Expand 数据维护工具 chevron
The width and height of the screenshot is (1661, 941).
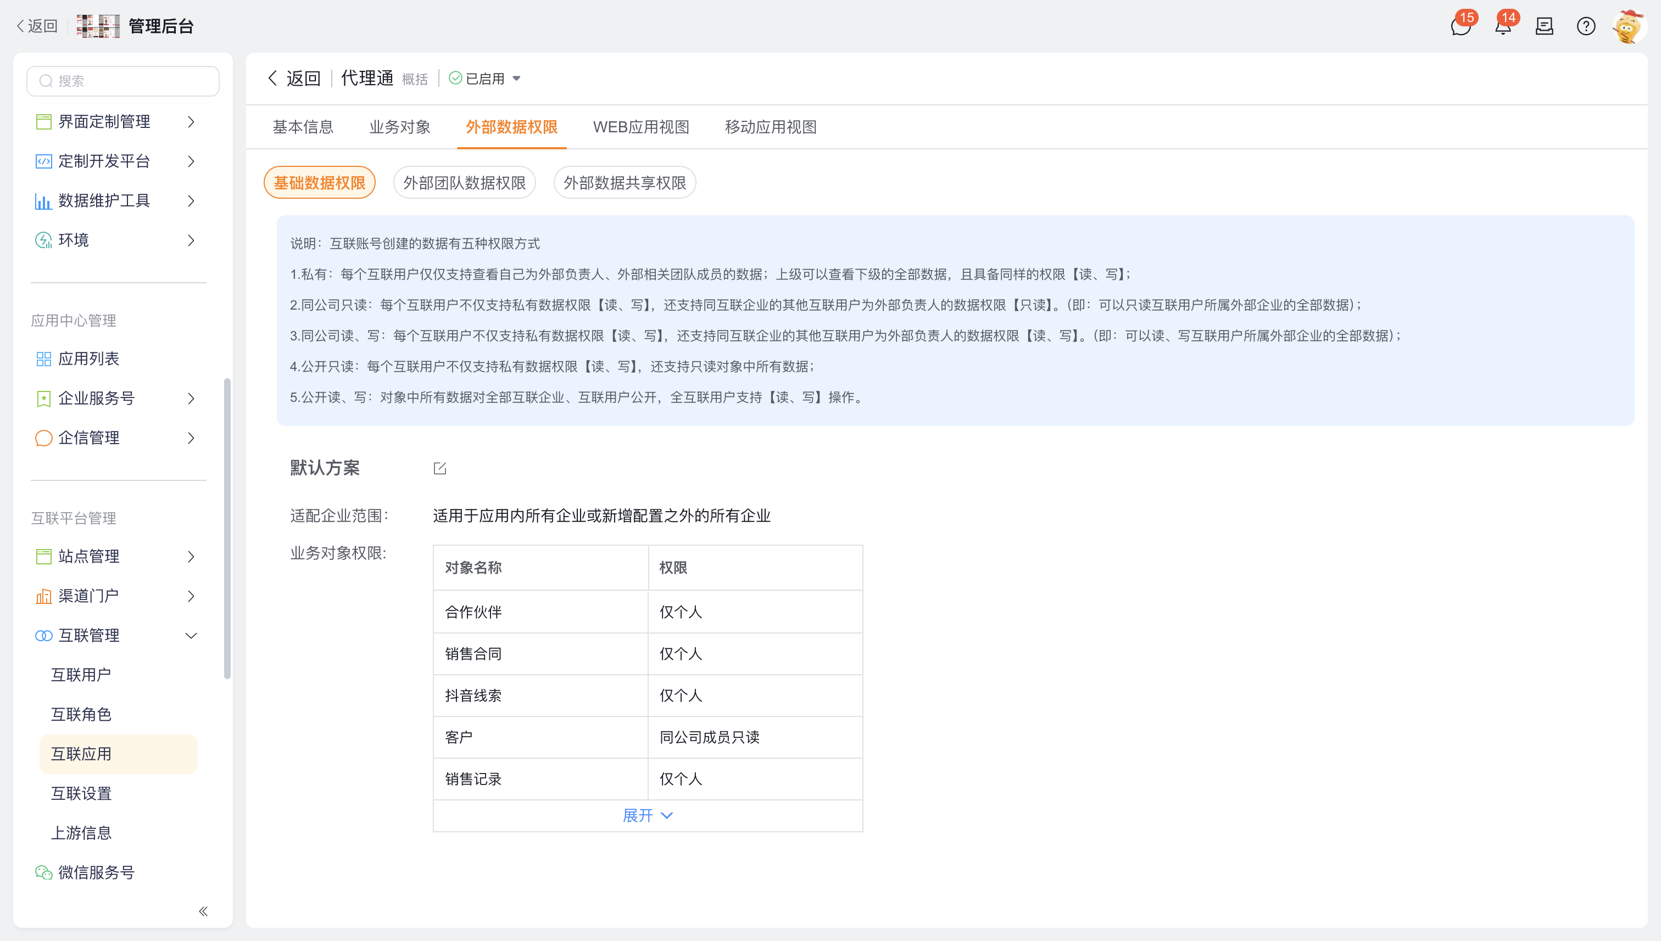pos(191,201)
